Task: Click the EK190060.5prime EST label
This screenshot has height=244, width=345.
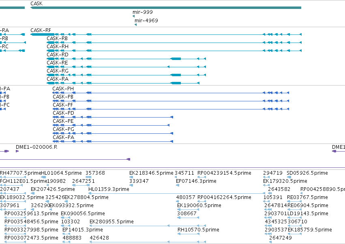Action: tap(199, 205)
